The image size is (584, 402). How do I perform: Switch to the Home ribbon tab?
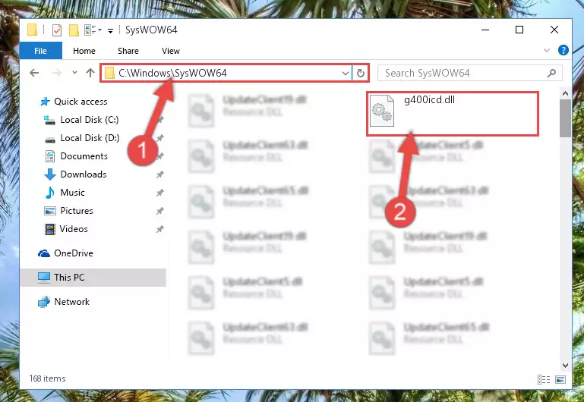point(84,51)
